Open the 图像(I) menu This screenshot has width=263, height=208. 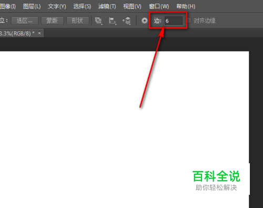[x=8, y=6]
